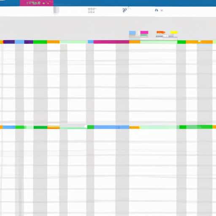
Task: Pick the yellow legend swatch
Action: pyautogui.click(x=174, y=32)
